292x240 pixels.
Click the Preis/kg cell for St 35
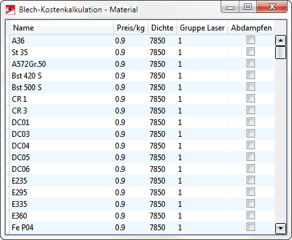[130, 53]
